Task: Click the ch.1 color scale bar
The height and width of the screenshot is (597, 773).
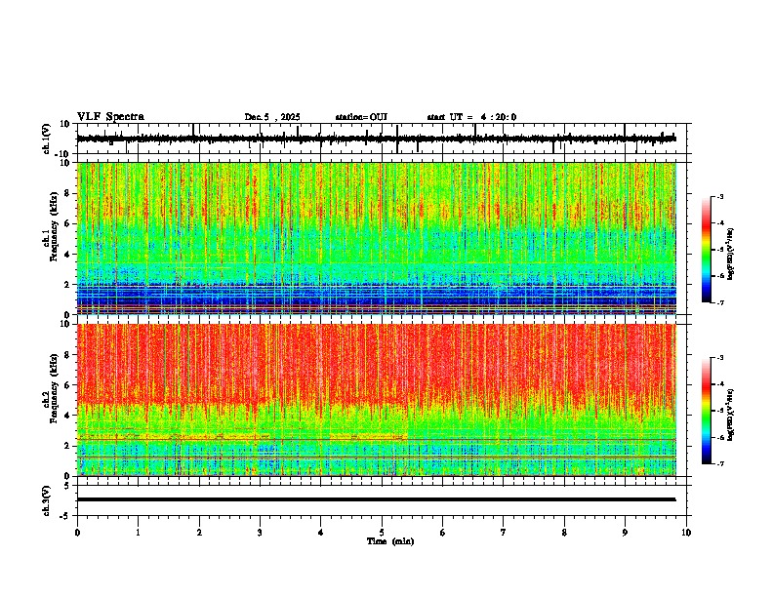Action: click(x=706, y=250)
